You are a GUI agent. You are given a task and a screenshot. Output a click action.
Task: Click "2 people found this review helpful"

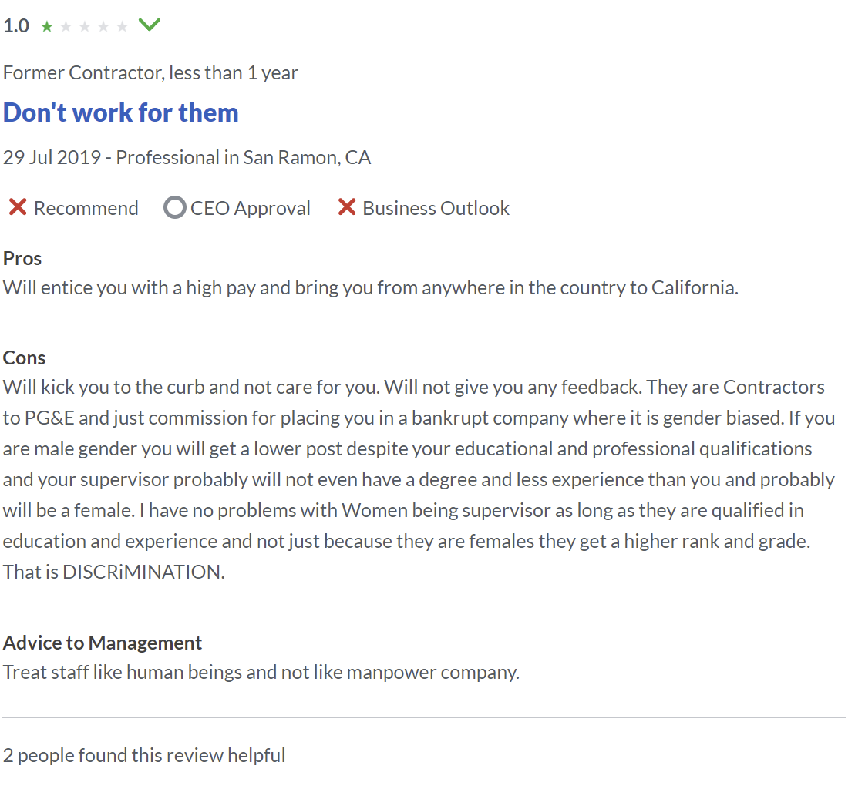click(144, 755)
